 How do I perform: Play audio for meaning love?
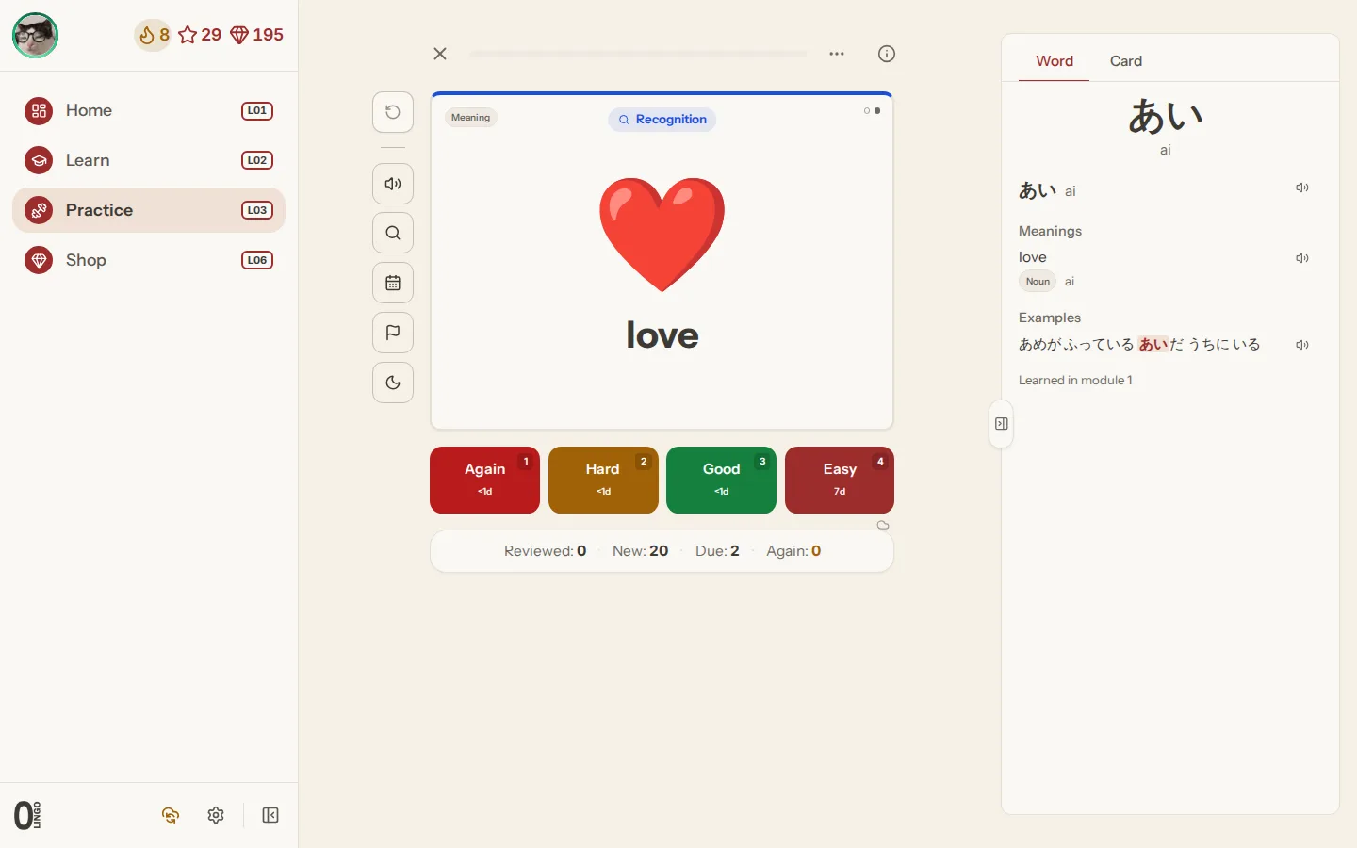1302,258
